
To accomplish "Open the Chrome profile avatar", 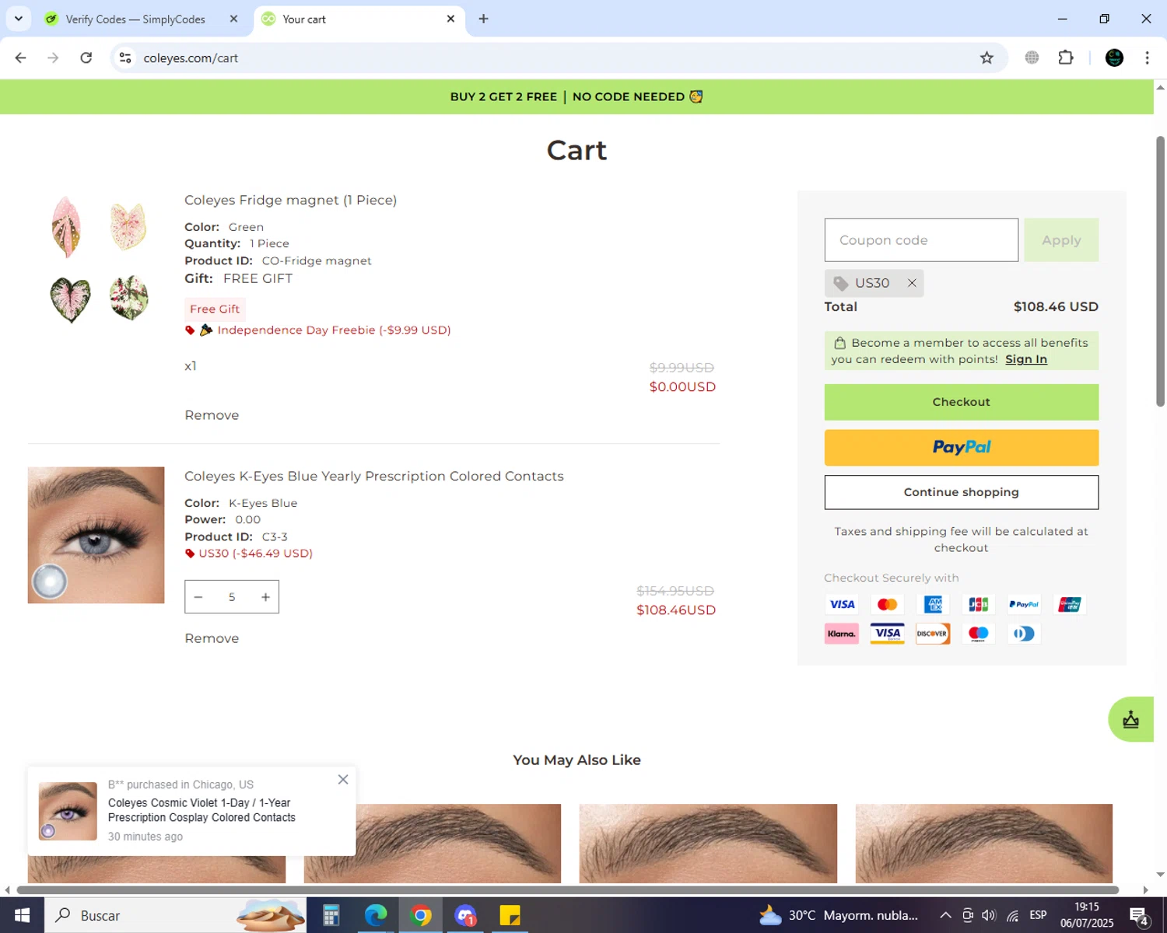I will pos(1114,58).
